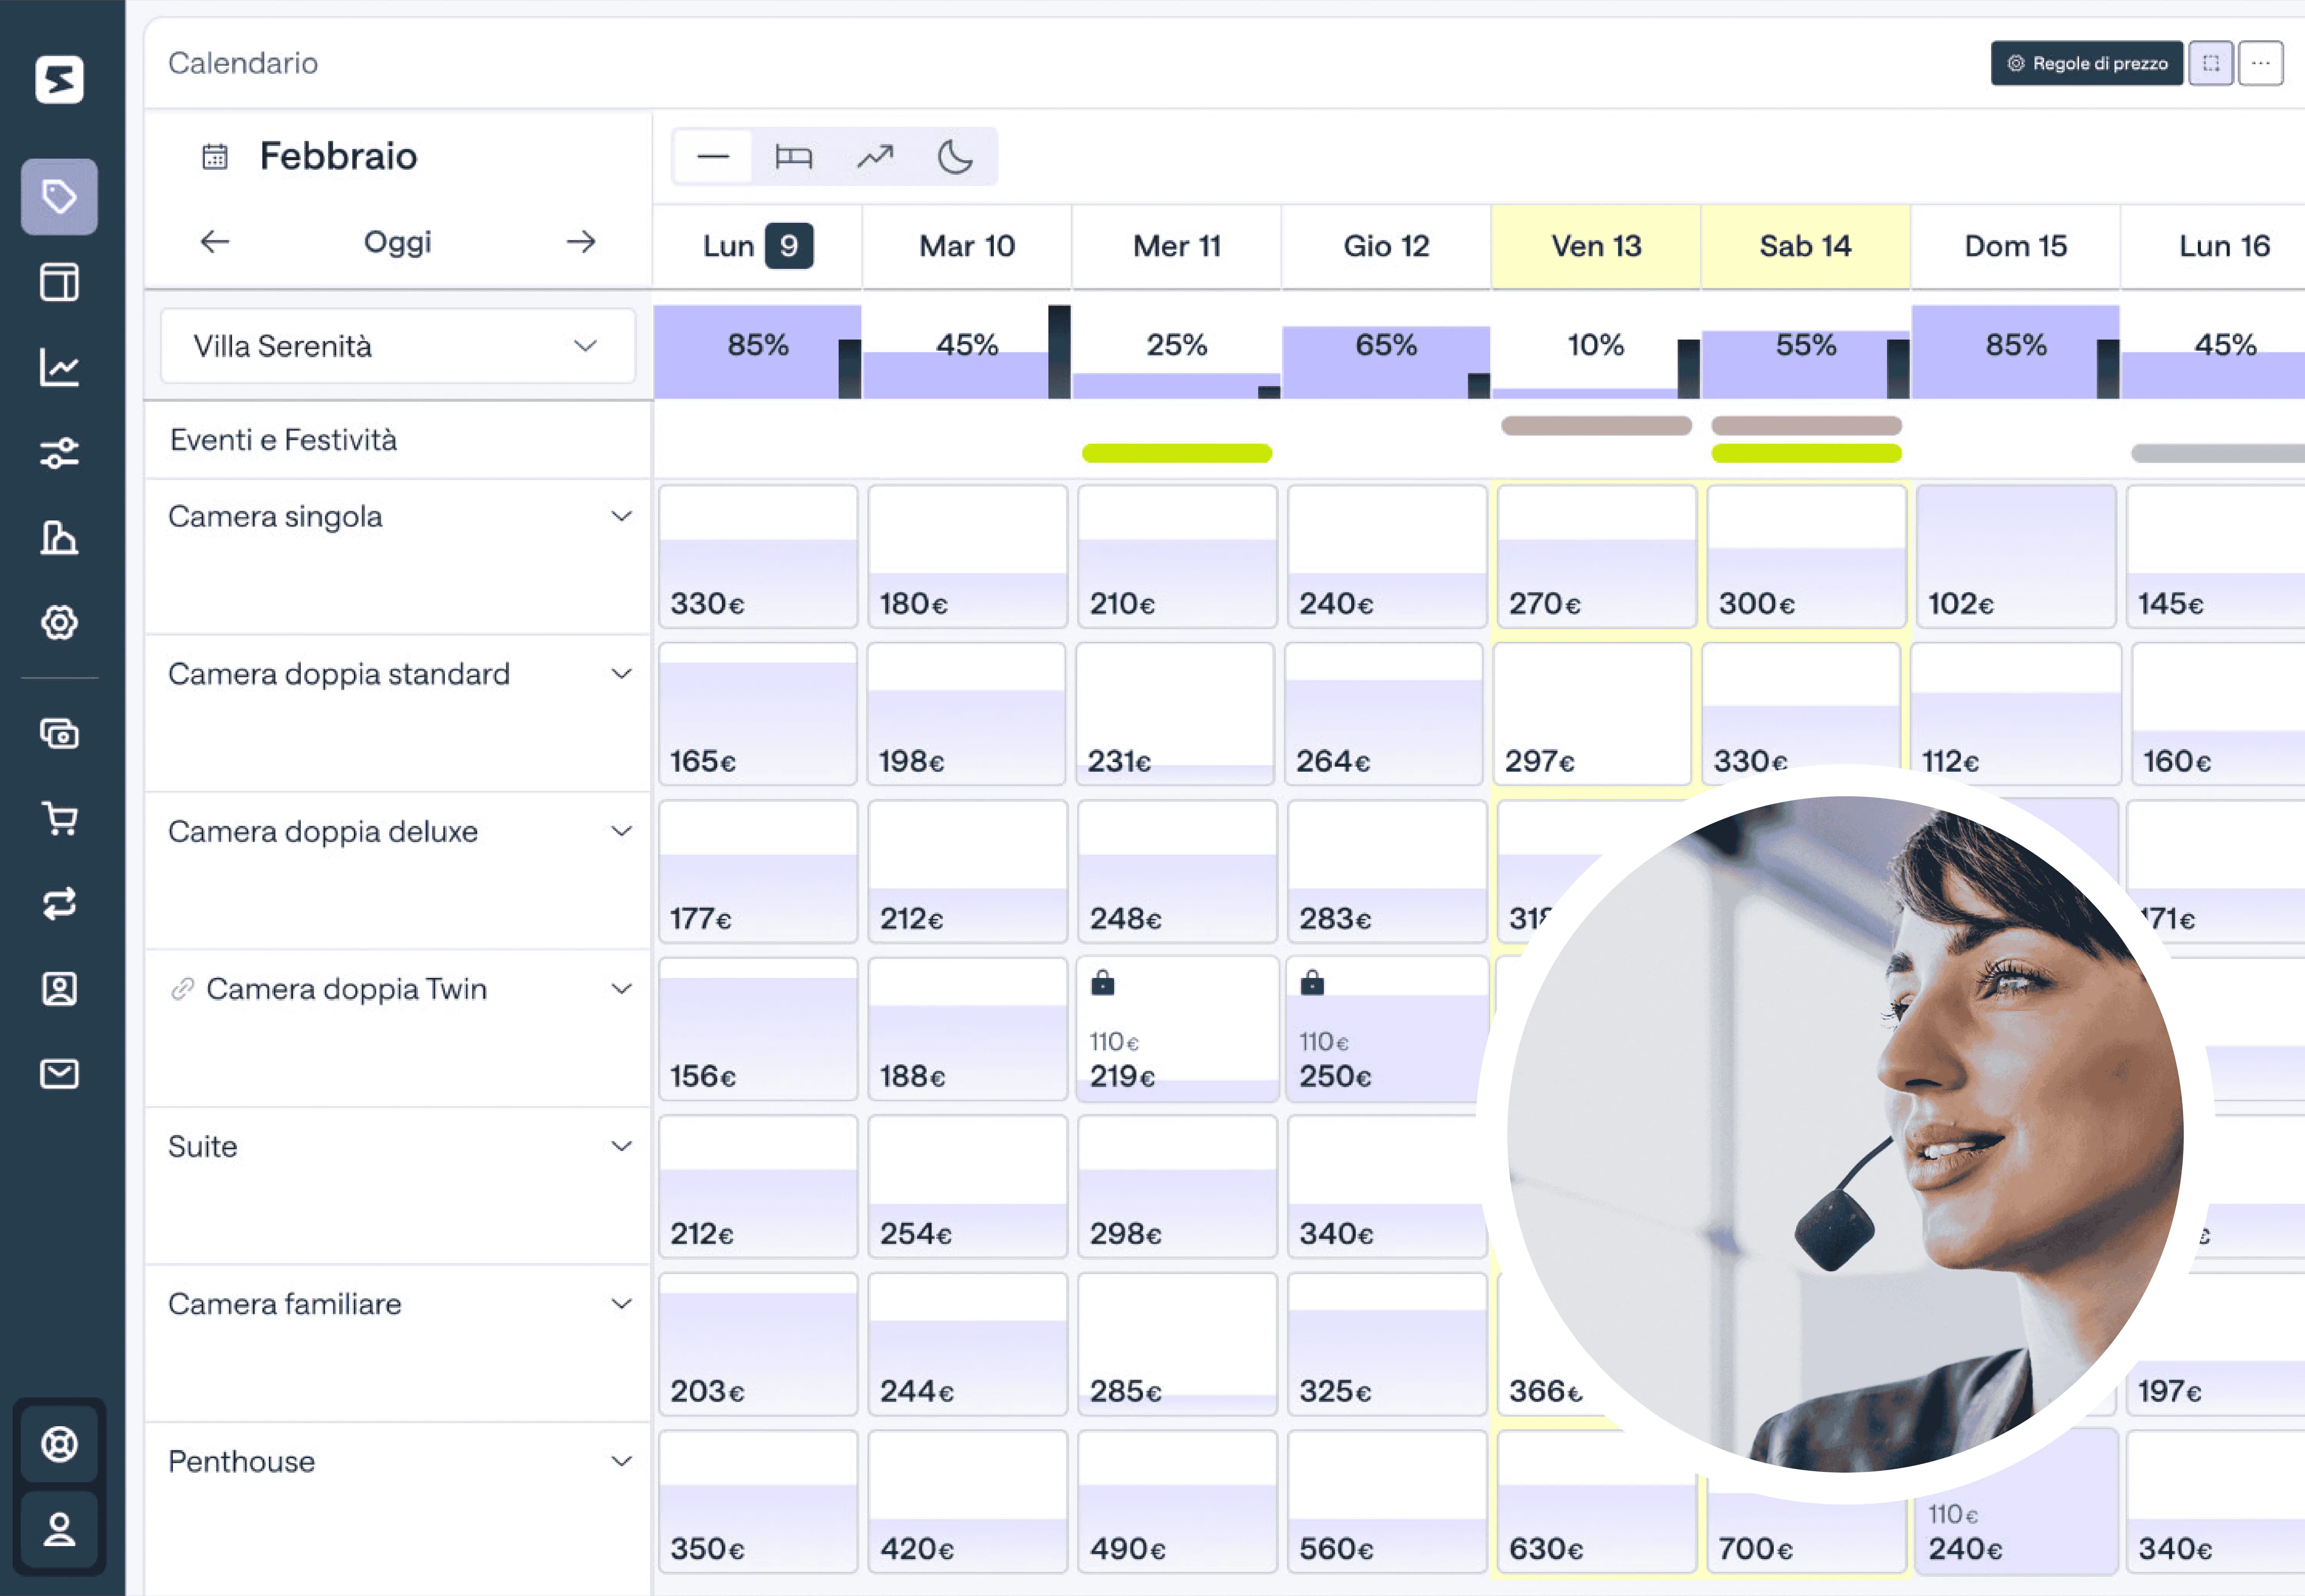Screen dimensions: 2305x1596
Task: Select the Ven 13 column header
Action: coord(1595,246)
